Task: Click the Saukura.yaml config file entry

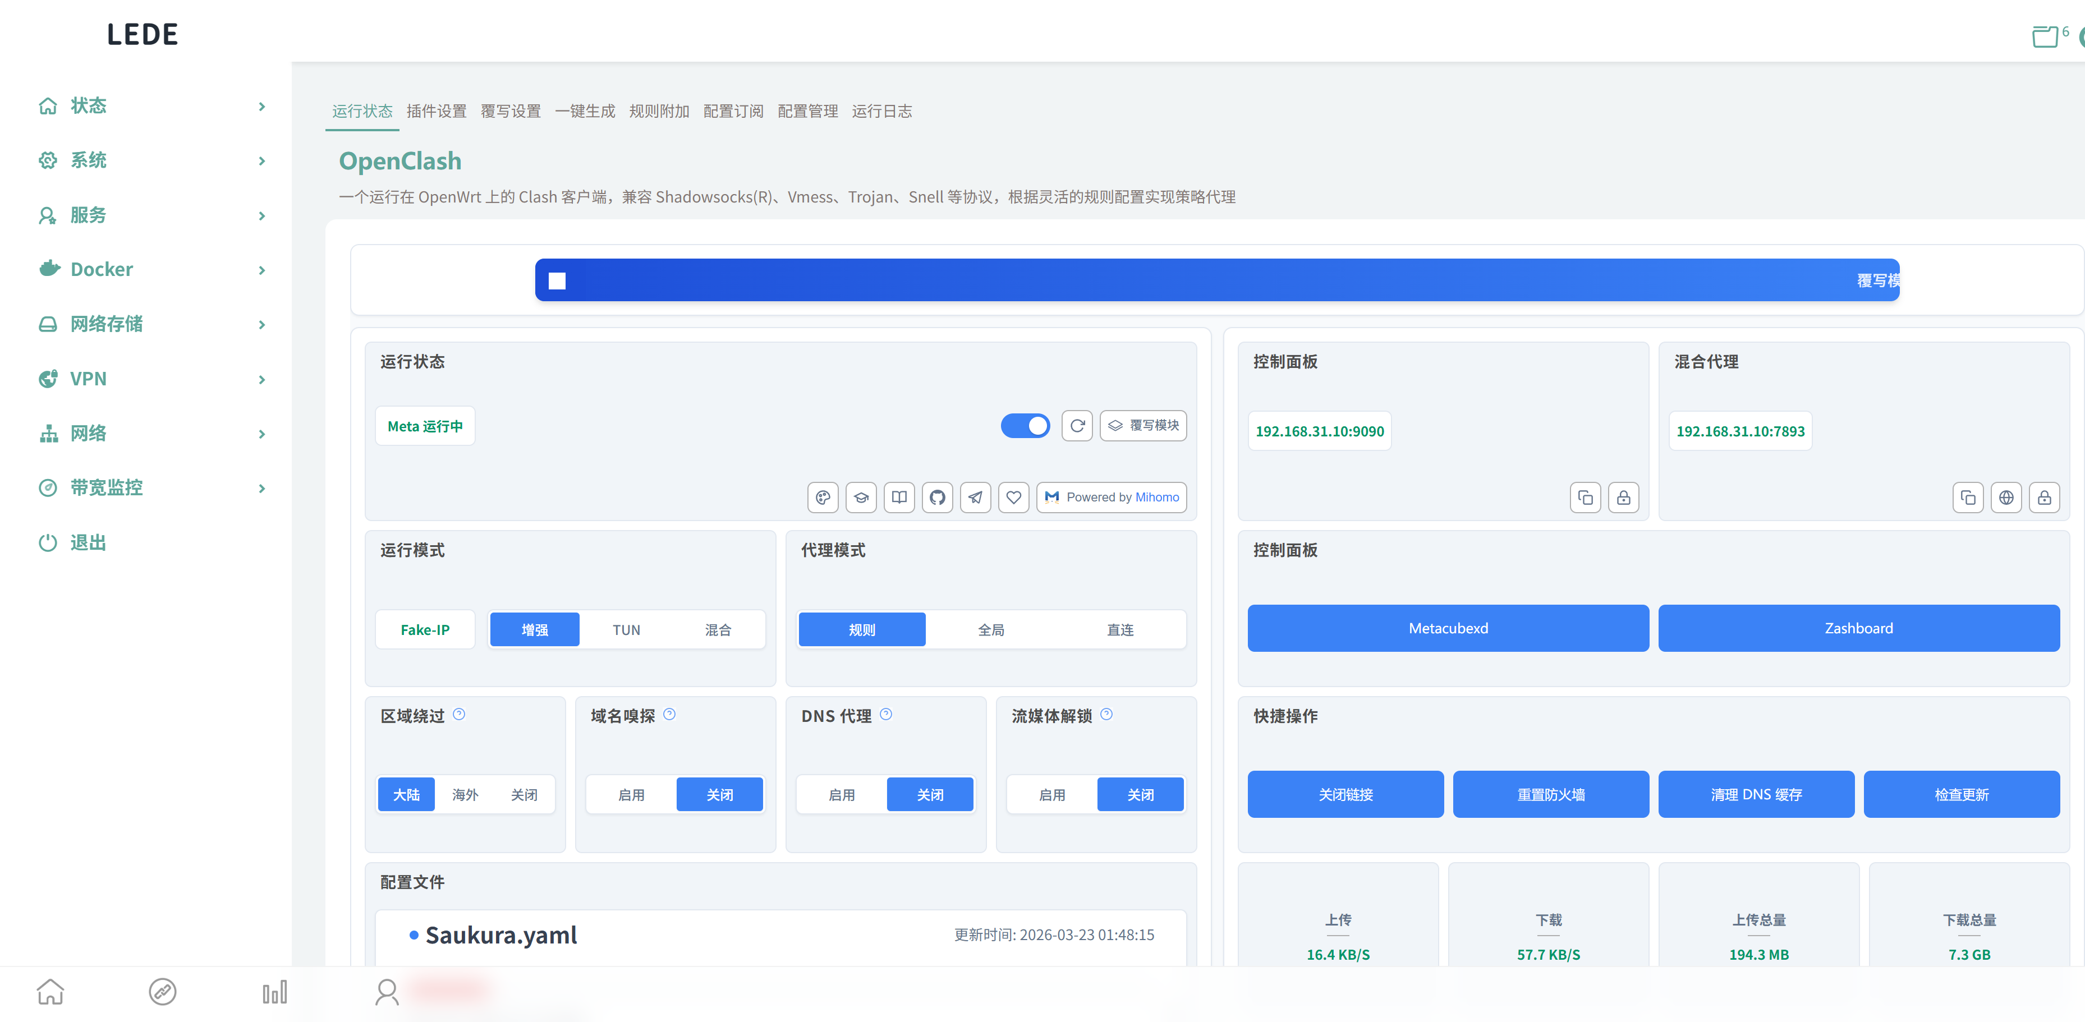Action: coord(500,936)
